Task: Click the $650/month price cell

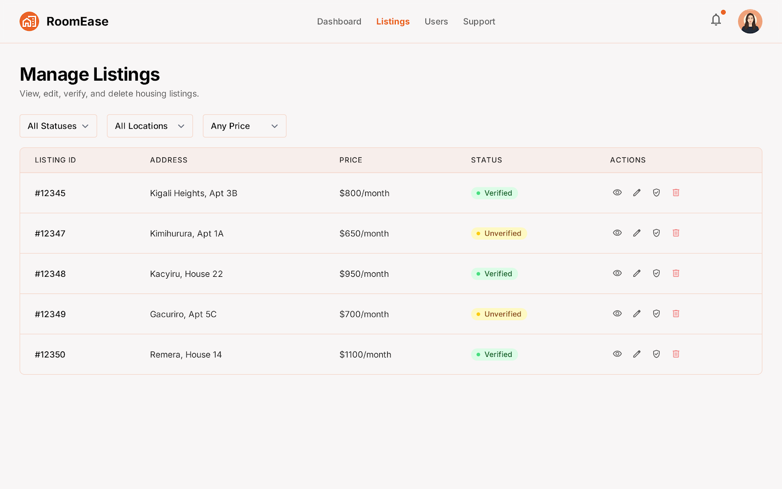Action: pos(364,233)
